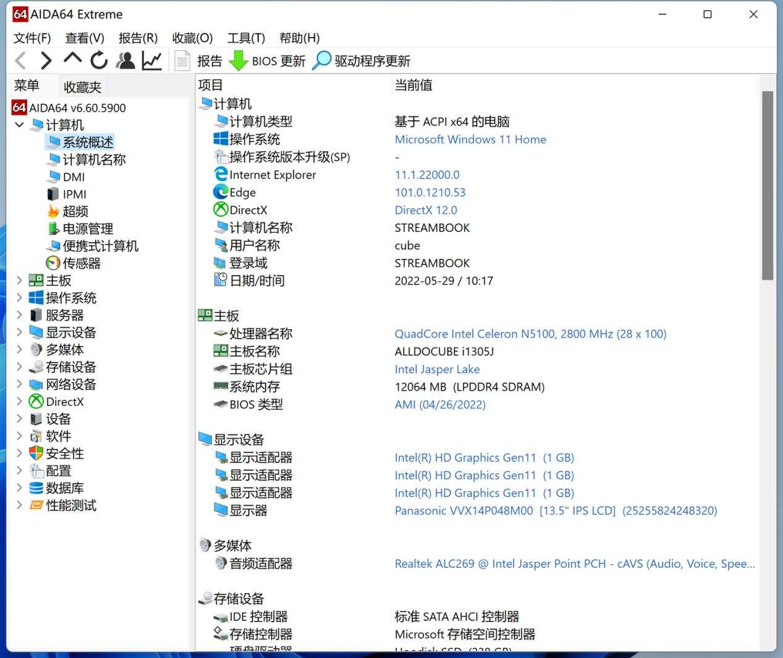This screenshot has height=658, width=783.
Task: Open the 查看(V) menu
Action: click(85, 38)
